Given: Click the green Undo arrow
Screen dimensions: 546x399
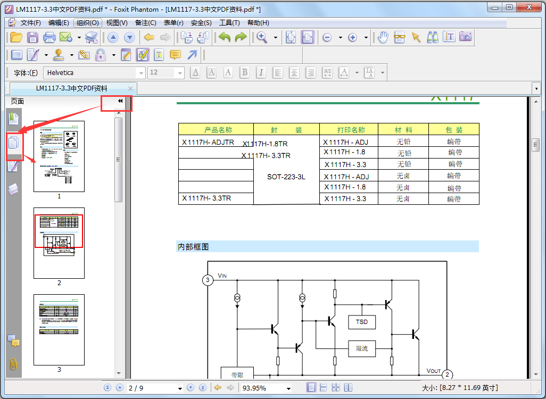Looking at the screenshot, I should coord(225,37).
